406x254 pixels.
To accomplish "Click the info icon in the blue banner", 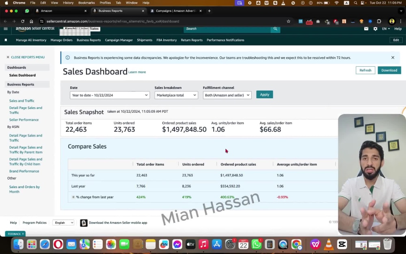I will tap(67, 58).
